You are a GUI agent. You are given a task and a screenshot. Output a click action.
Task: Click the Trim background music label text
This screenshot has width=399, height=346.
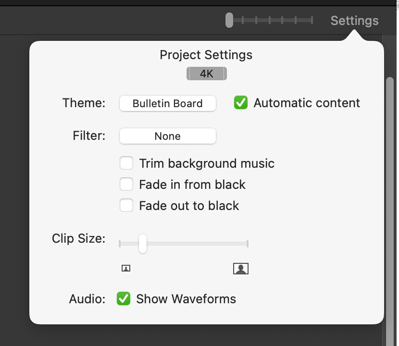pyautogui.click(x=207, y=163)
